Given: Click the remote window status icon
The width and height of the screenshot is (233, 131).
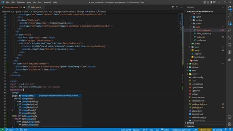Looking at the screenshot, I should [x=3, y=130].
